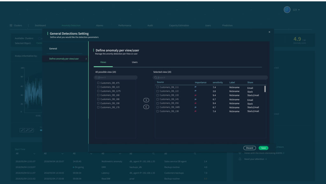Click the move right arrow between lists
The image size is (326, 184).
pyautogui.click(x=146, y=100)
